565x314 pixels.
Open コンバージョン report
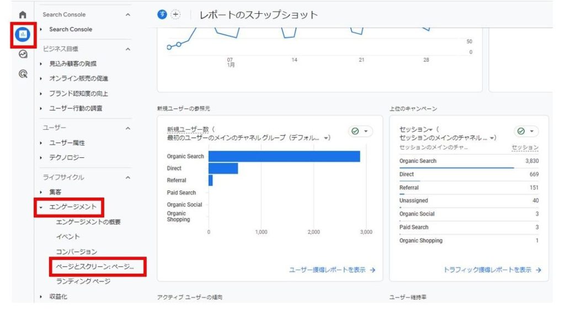(x=76, y=252)
